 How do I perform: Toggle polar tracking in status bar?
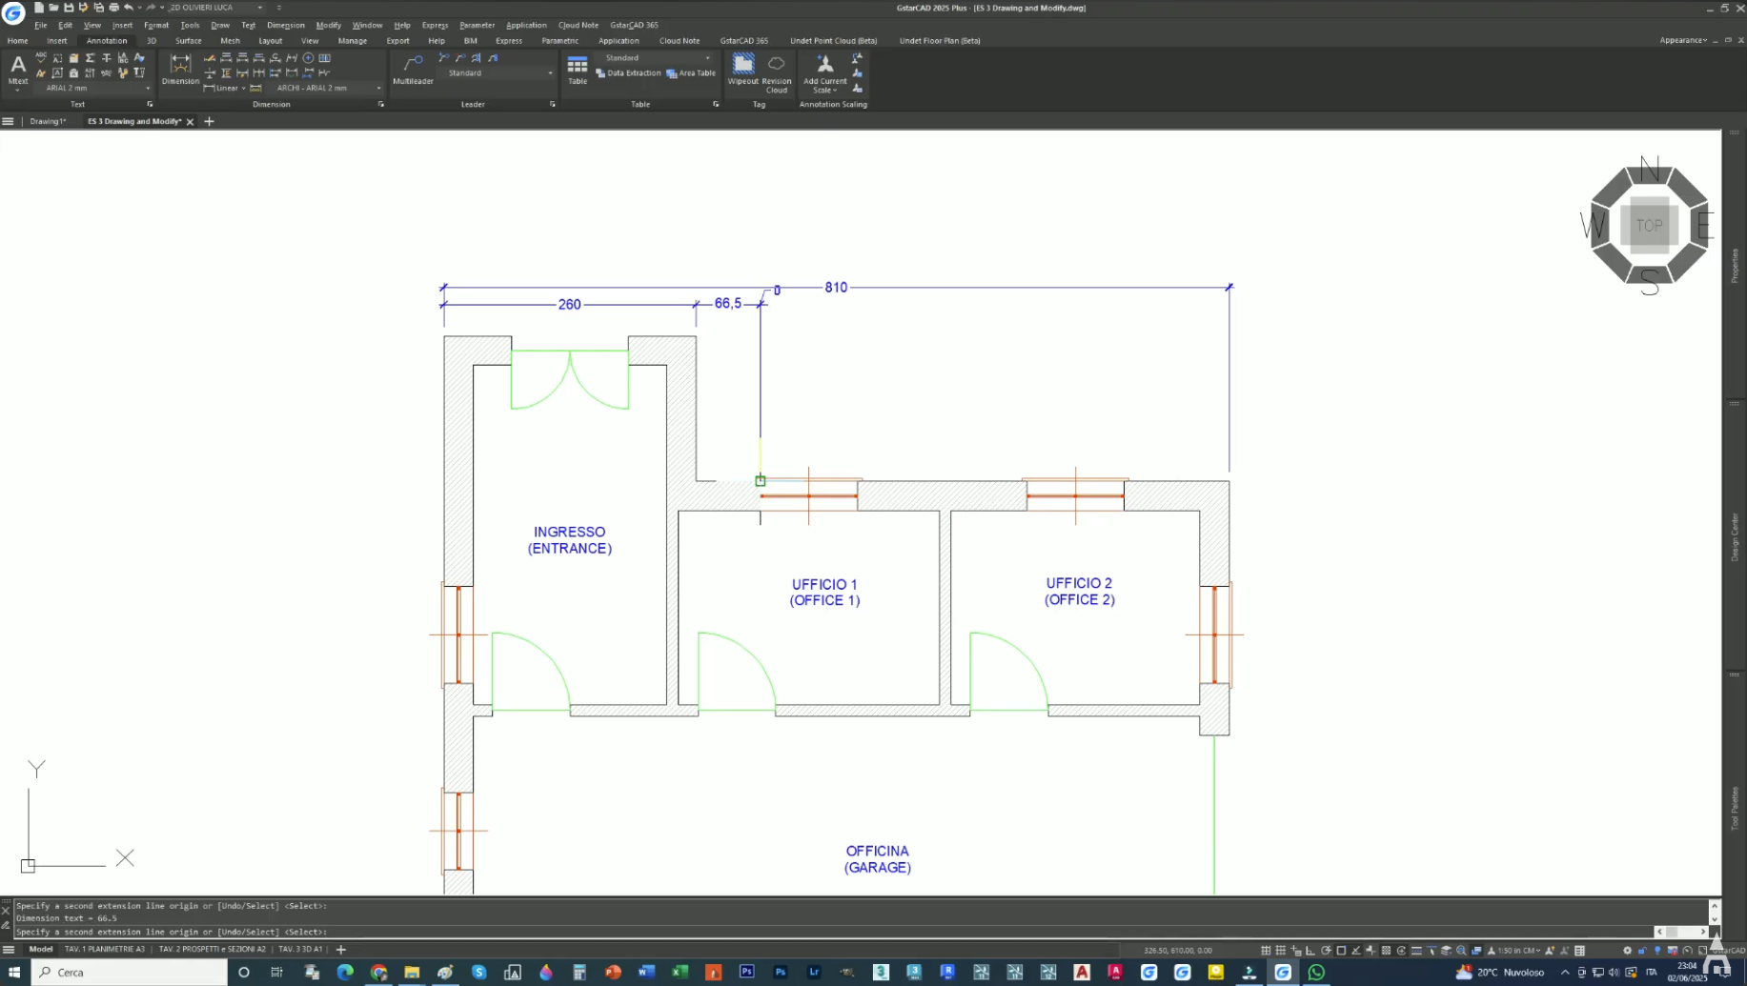pos(1326,950)
